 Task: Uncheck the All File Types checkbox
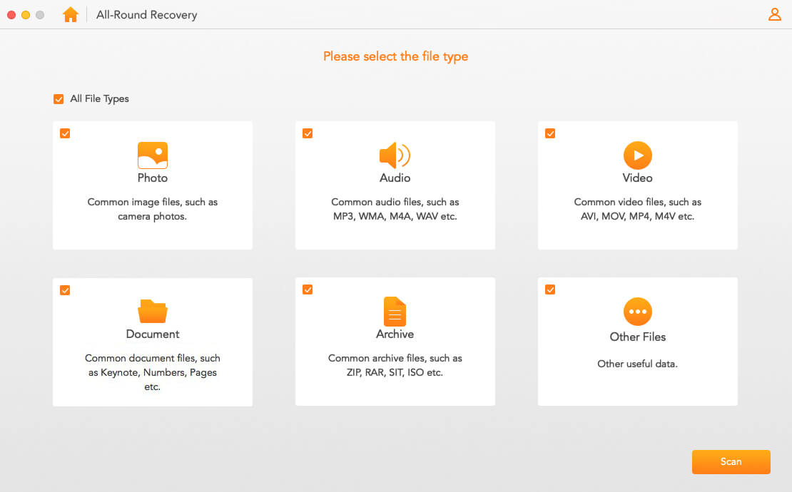[59, 98]
